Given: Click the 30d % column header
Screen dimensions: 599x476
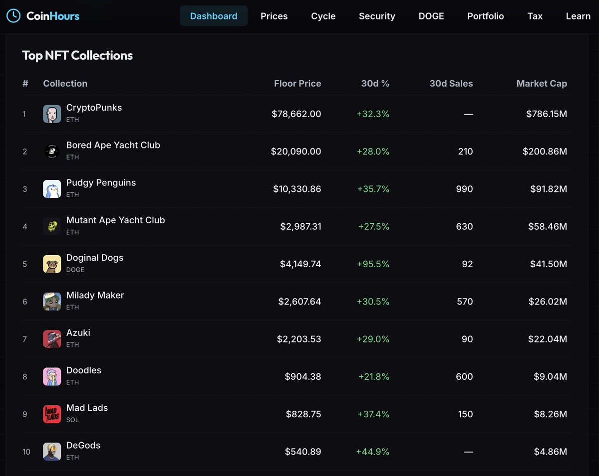Looking at the screenshot, I should point(375,84).
